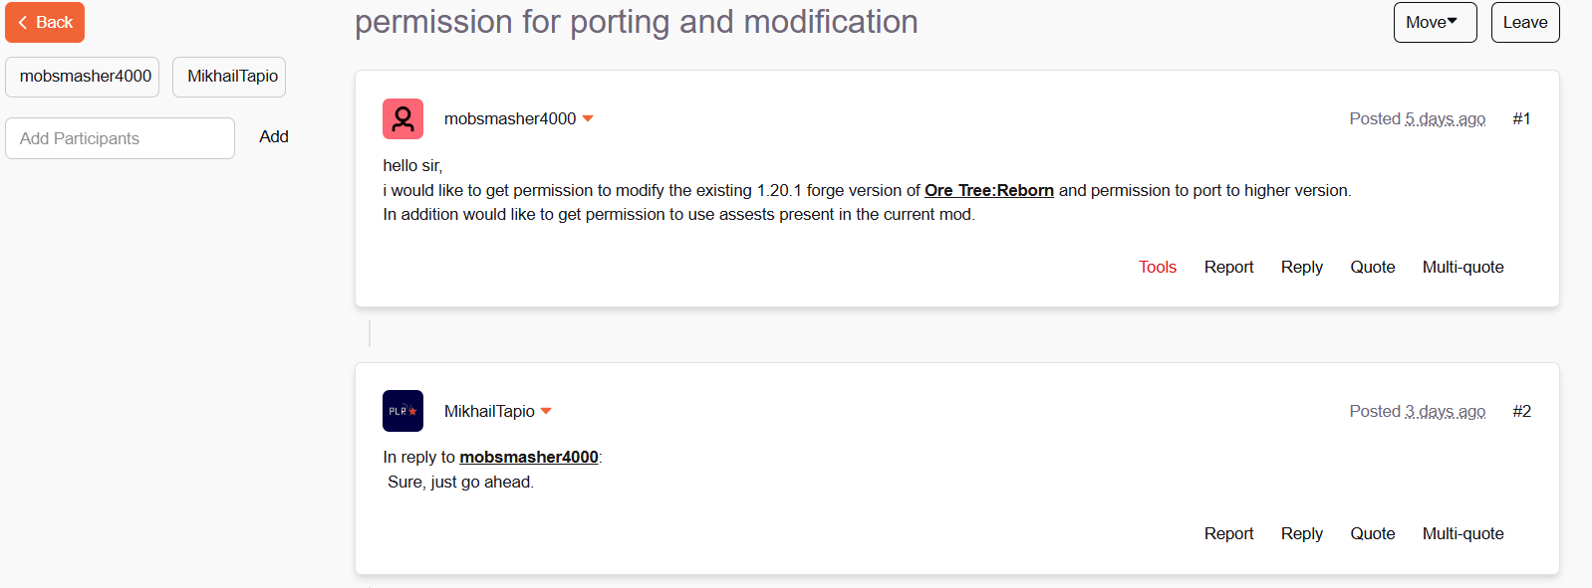Report the first post by mobsmasher4000

pos(1228,267)
